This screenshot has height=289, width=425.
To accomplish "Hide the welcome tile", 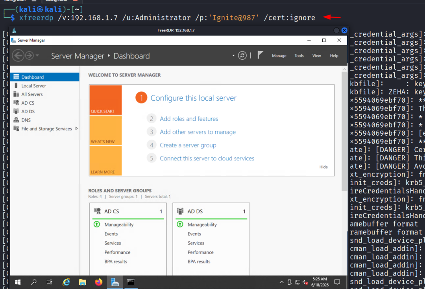I will click(323, 167).
